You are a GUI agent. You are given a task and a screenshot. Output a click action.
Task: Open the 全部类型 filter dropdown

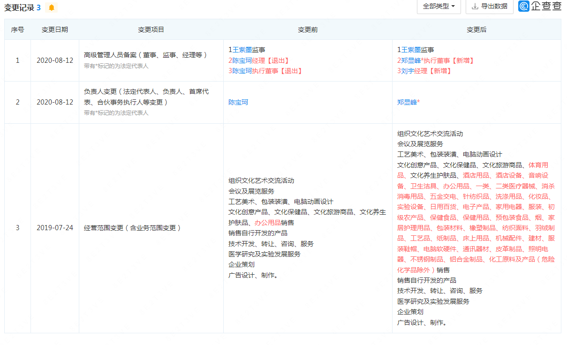coord(438,7)
